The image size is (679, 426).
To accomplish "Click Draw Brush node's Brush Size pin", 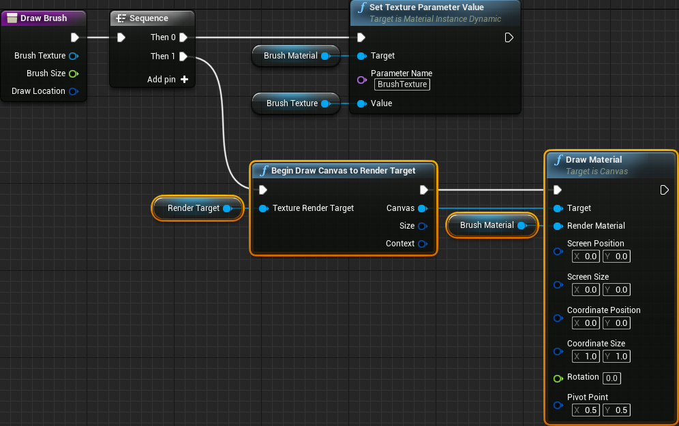I will click(74, 74).
